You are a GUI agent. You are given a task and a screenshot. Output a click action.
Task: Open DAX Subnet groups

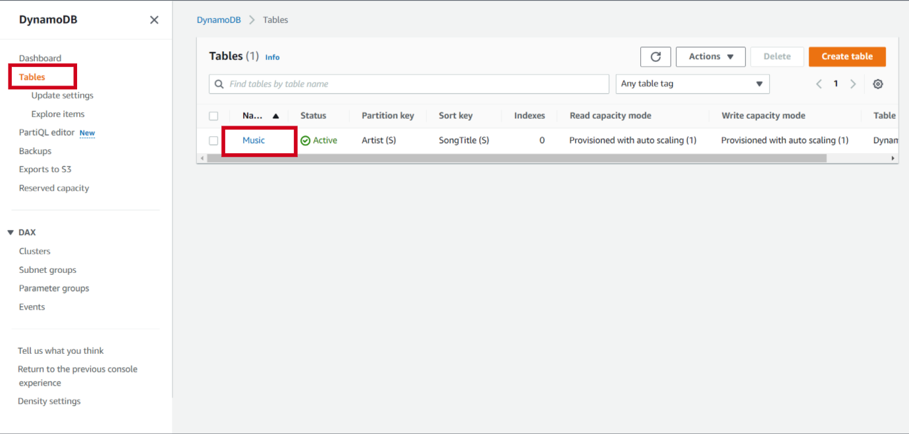coord(47,270)
